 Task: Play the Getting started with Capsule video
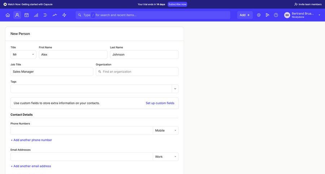click(5, 4)
